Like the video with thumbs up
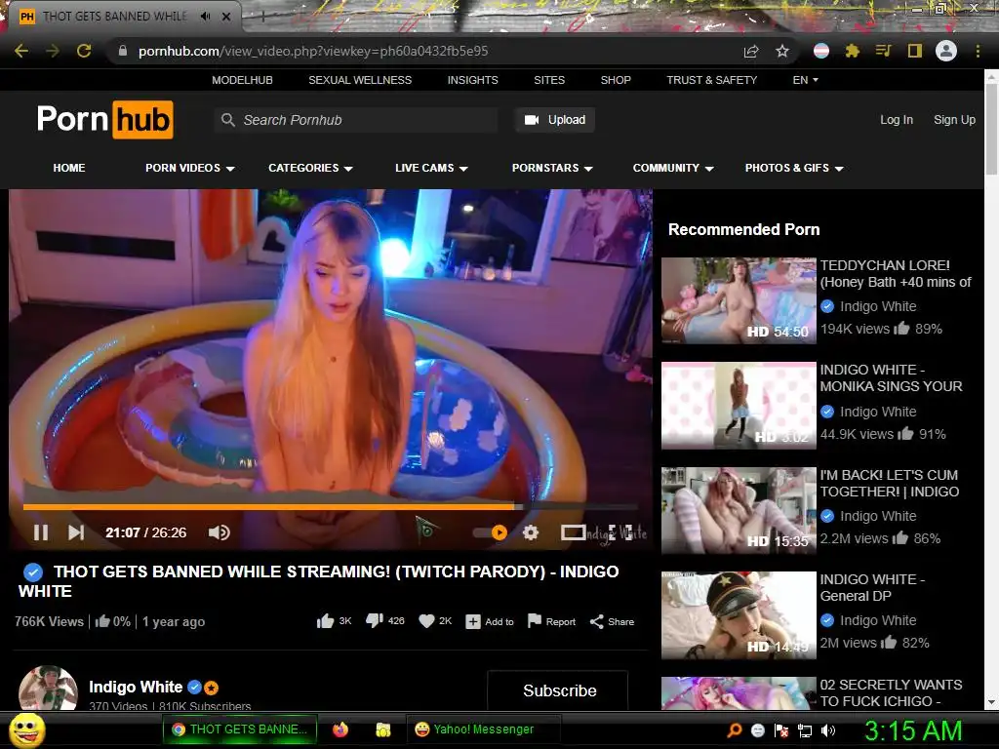Image resolution: width=999 pixels, height=749 pixels. (325, 621)
